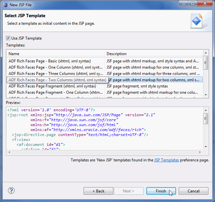Click the Eclipse icon in title bar
This screenshot has height=202, width=215.
pyautogui.click(x=6, y=5)
